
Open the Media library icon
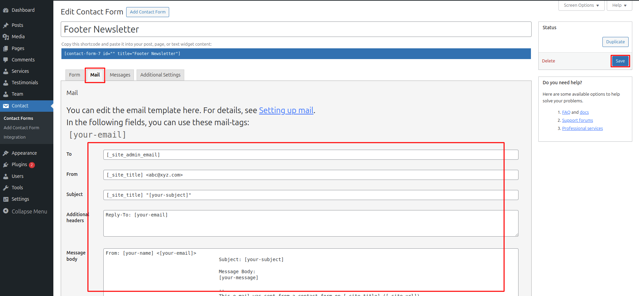click(6, 37)
